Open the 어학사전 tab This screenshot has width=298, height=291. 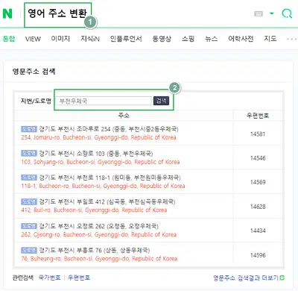(241, 39)
